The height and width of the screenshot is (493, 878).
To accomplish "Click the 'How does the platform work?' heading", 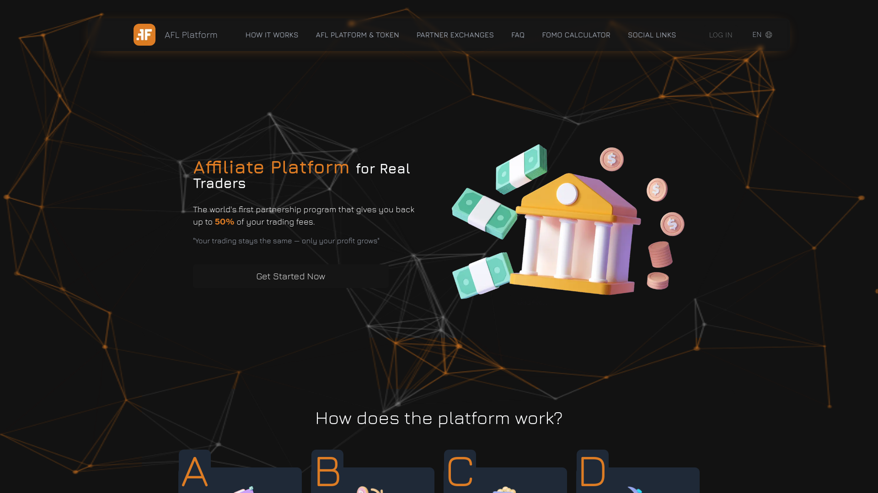I will 439,418.
